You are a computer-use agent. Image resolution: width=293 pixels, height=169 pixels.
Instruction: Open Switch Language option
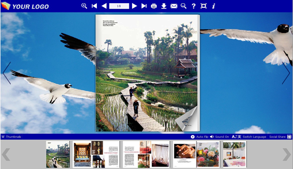[249, 137]
